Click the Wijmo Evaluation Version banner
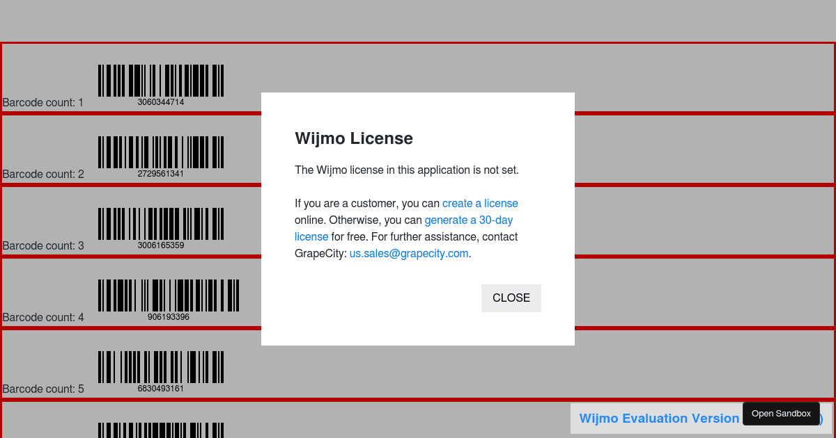Image resolution: width=836 pixels, height=438 pixels. pyautogui.click(x=658, y=419)
